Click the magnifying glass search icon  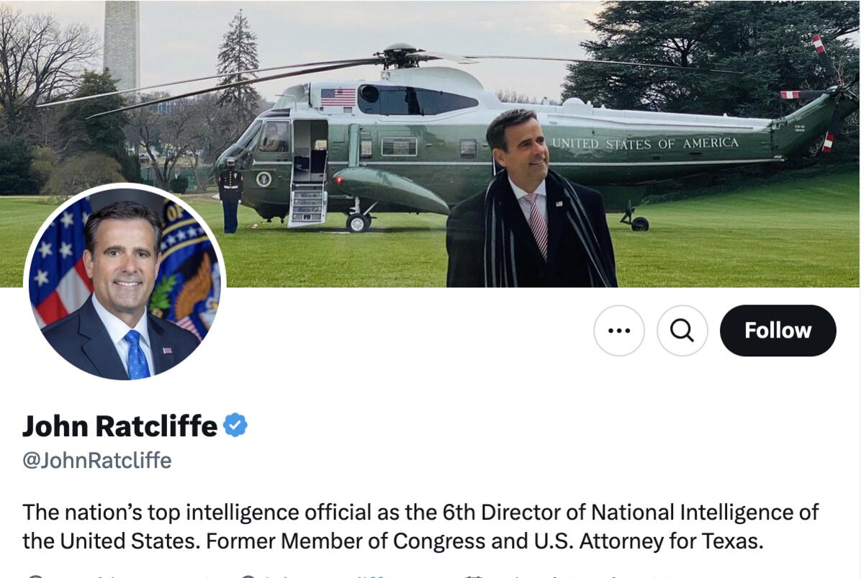682,330
